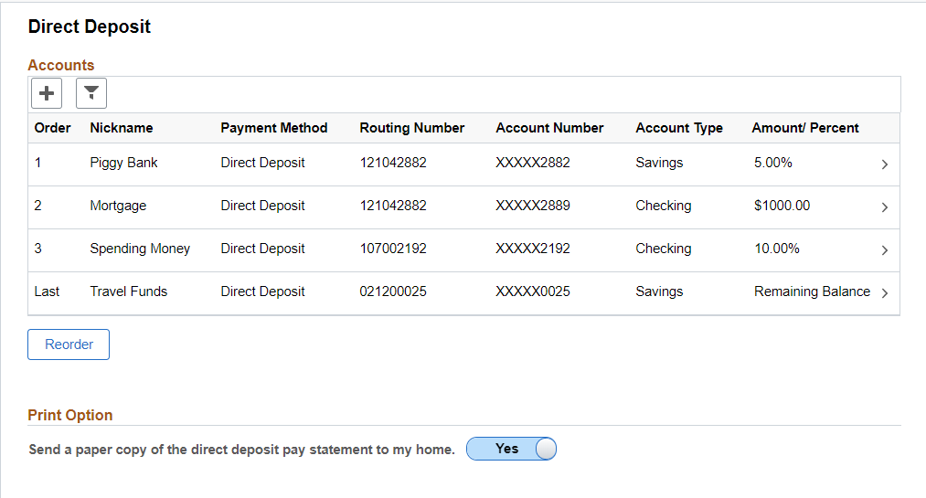
Task: Select the Remaining Balance cell
Action: [812, 291]
